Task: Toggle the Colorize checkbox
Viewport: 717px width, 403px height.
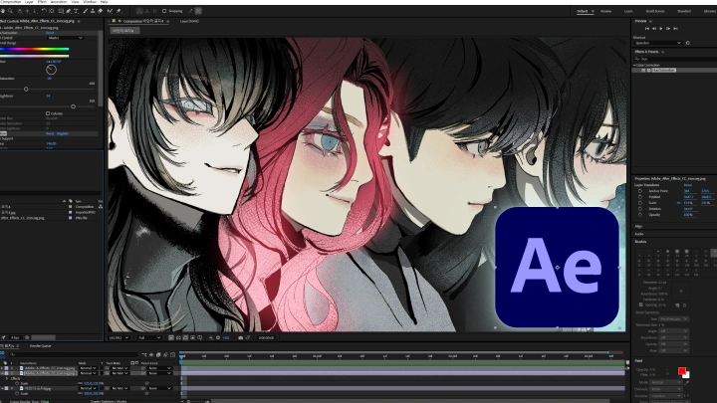Action: pos(47,113)
